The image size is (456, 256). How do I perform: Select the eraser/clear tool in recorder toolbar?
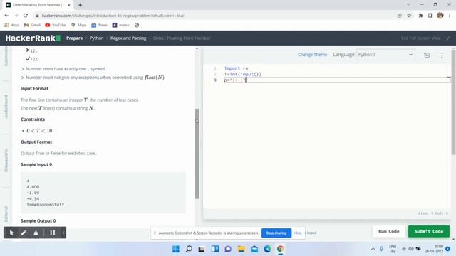(36, 233)
